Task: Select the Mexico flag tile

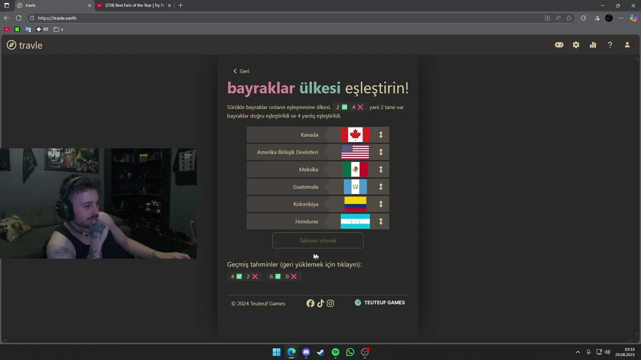Action: 356,169
